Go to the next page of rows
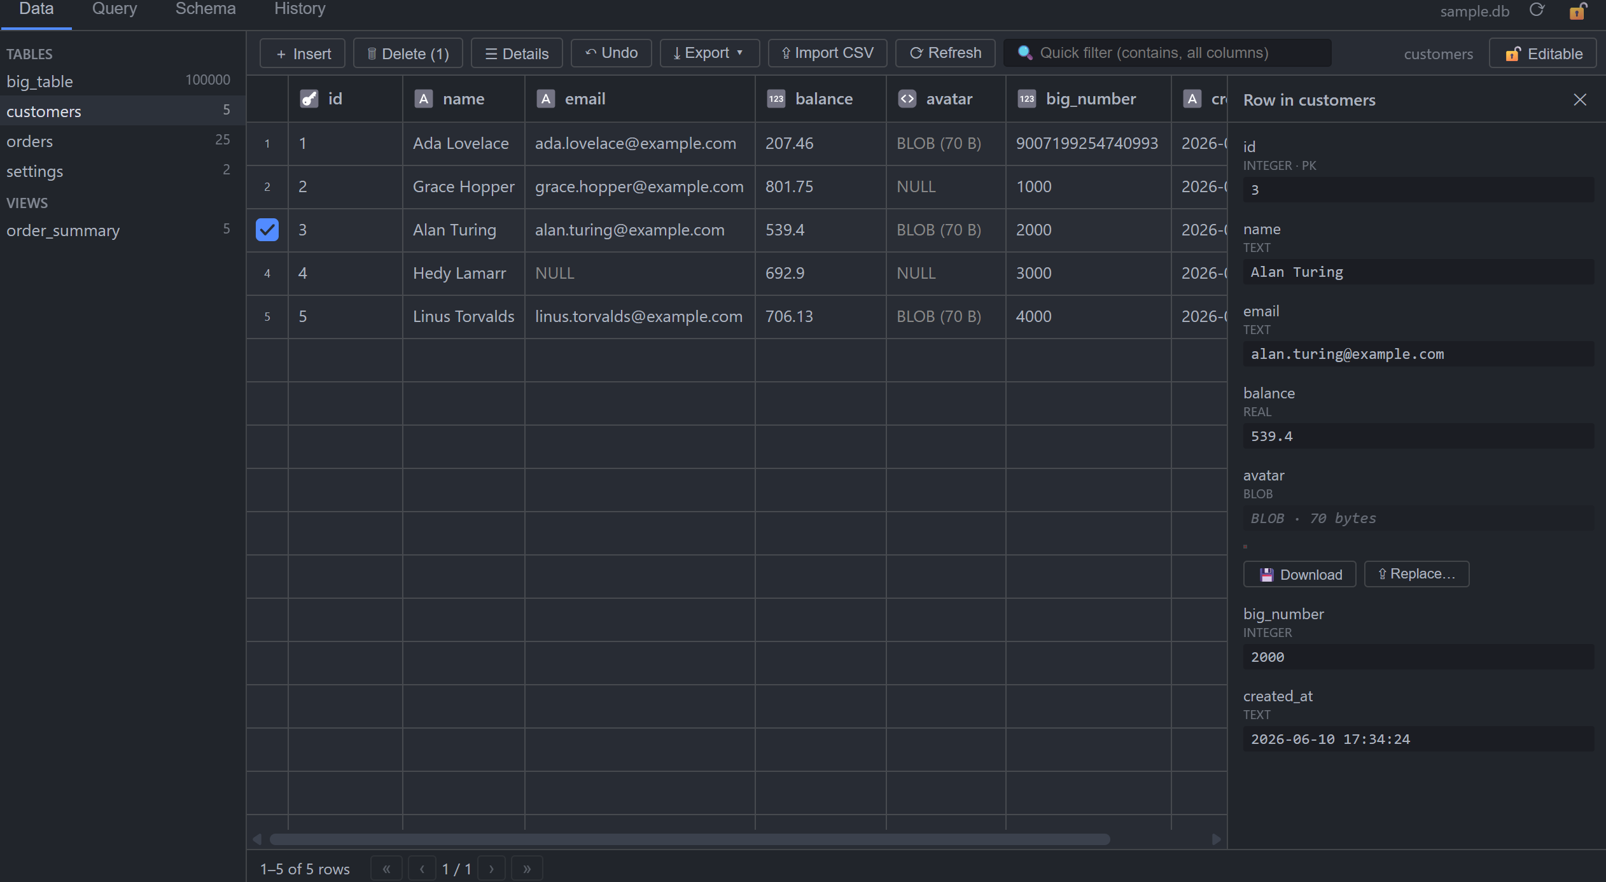The width and height of the screenshot is (1606, 882). (491, 869)
